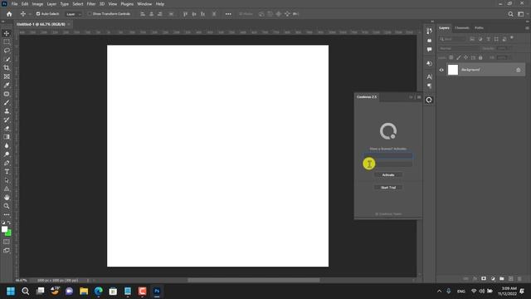Click the Home icon in options bar

click(9, 14)
